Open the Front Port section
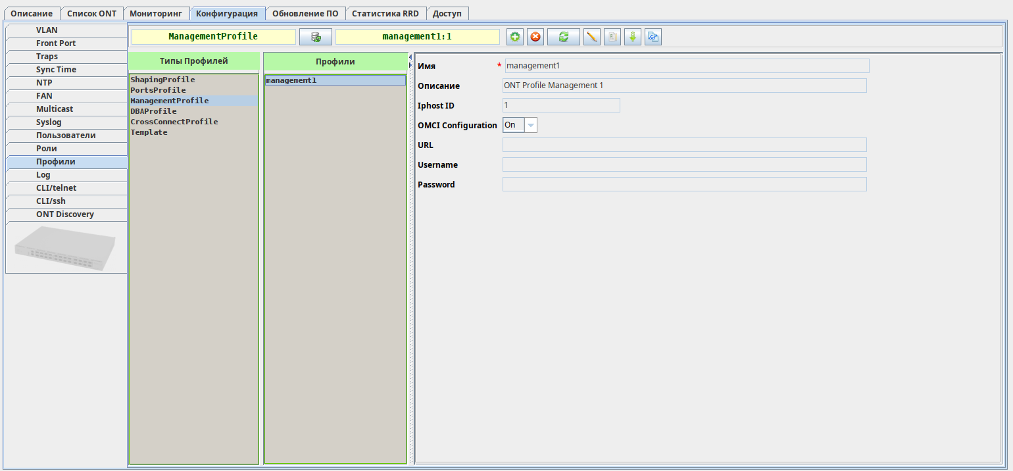This screenshot has width=1013, height=471. 66,43
